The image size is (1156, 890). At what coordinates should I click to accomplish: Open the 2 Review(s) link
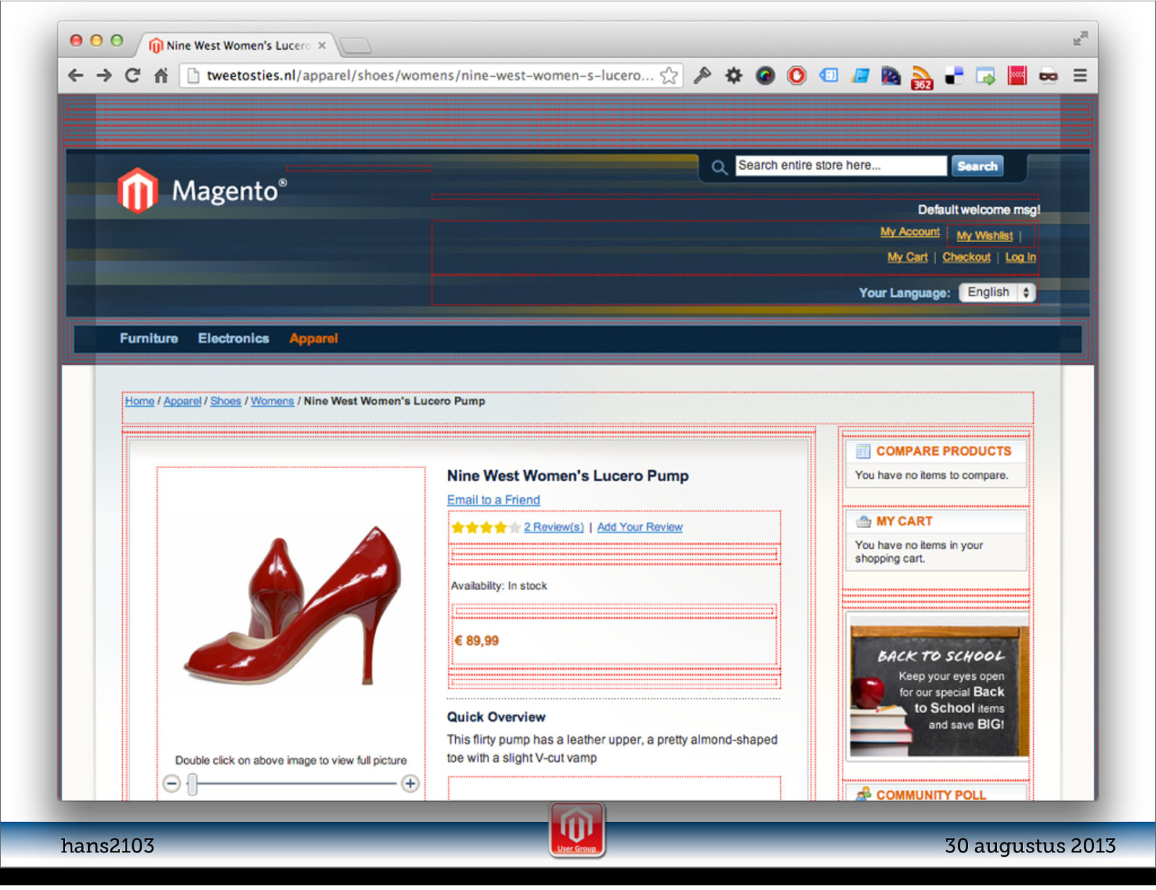tap(553, 527)
